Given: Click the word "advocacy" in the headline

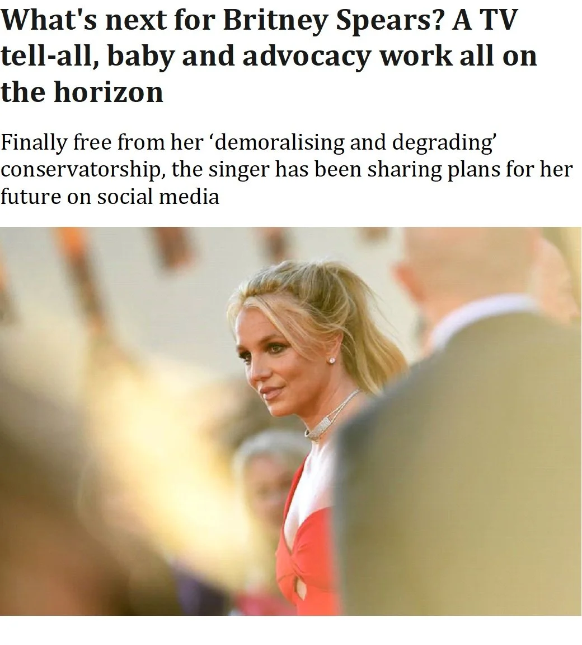Looking at the screenshot, I should tap(307, 57).
